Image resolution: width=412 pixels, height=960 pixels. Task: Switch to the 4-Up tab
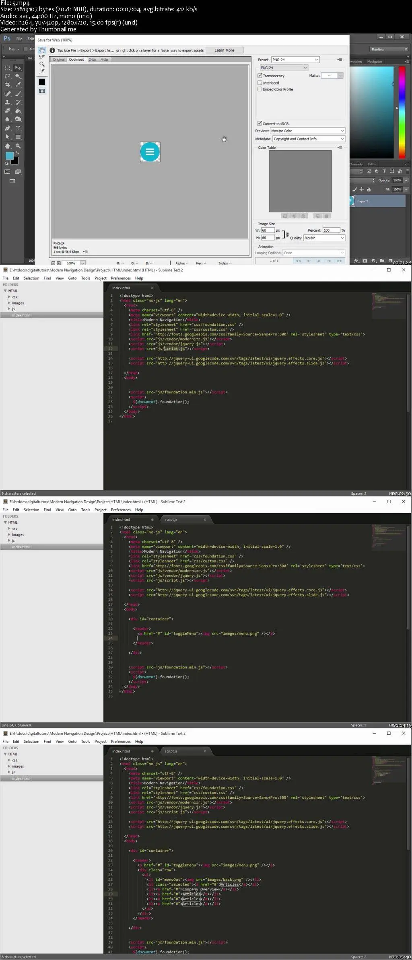click(x=104, y=60)
